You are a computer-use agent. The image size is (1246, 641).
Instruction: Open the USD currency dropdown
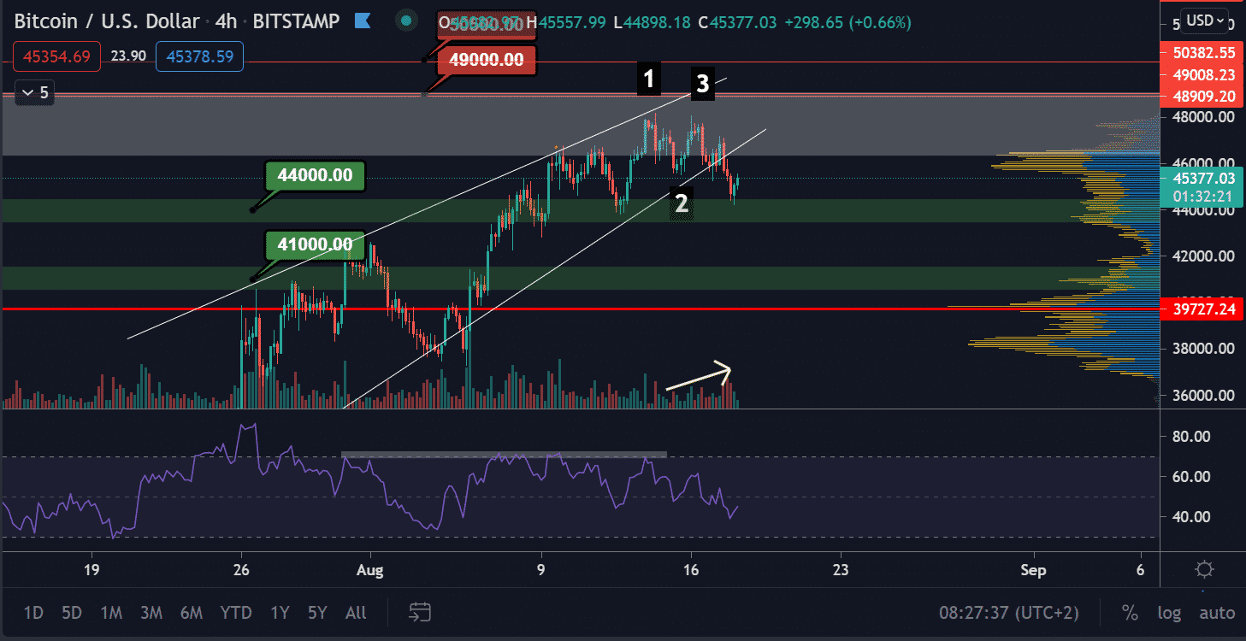point(1204,19)
